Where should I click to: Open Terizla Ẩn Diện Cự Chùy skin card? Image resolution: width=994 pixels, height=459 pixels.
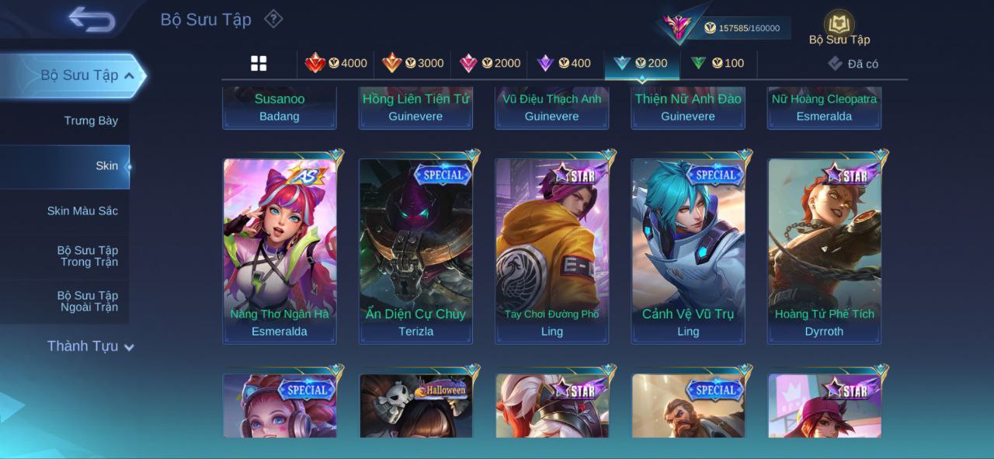[415, 251]
